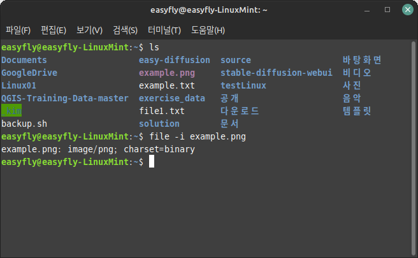Open the 파일(F) menu
This screenshot has width=418, height=258.
(x=18, y=30)
